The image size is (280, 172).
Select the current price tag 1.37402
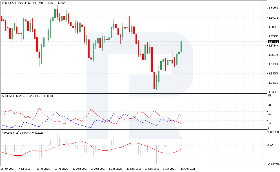273,42
